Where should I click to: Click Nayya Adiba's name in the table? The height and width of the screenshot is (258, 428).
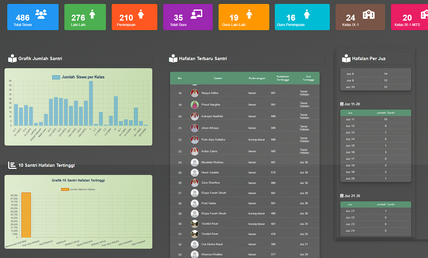[210, 93]
